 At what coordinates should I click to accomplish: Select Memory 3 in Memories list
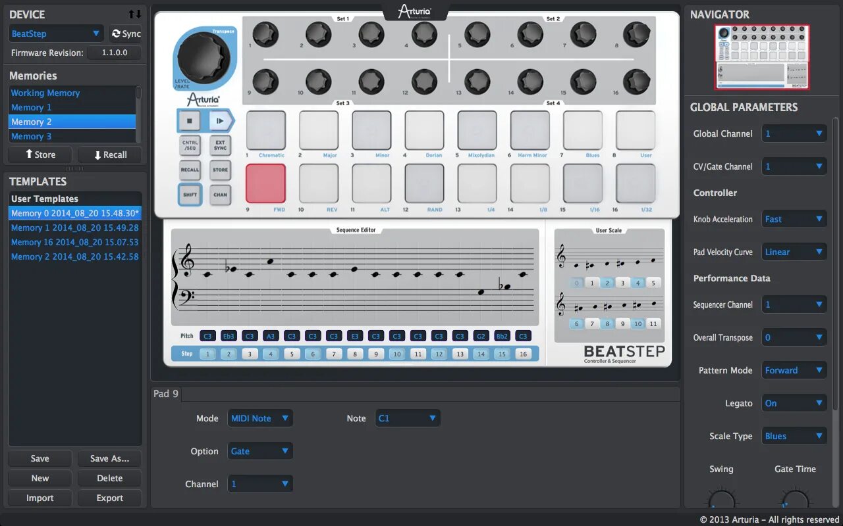tap(72, 136)
